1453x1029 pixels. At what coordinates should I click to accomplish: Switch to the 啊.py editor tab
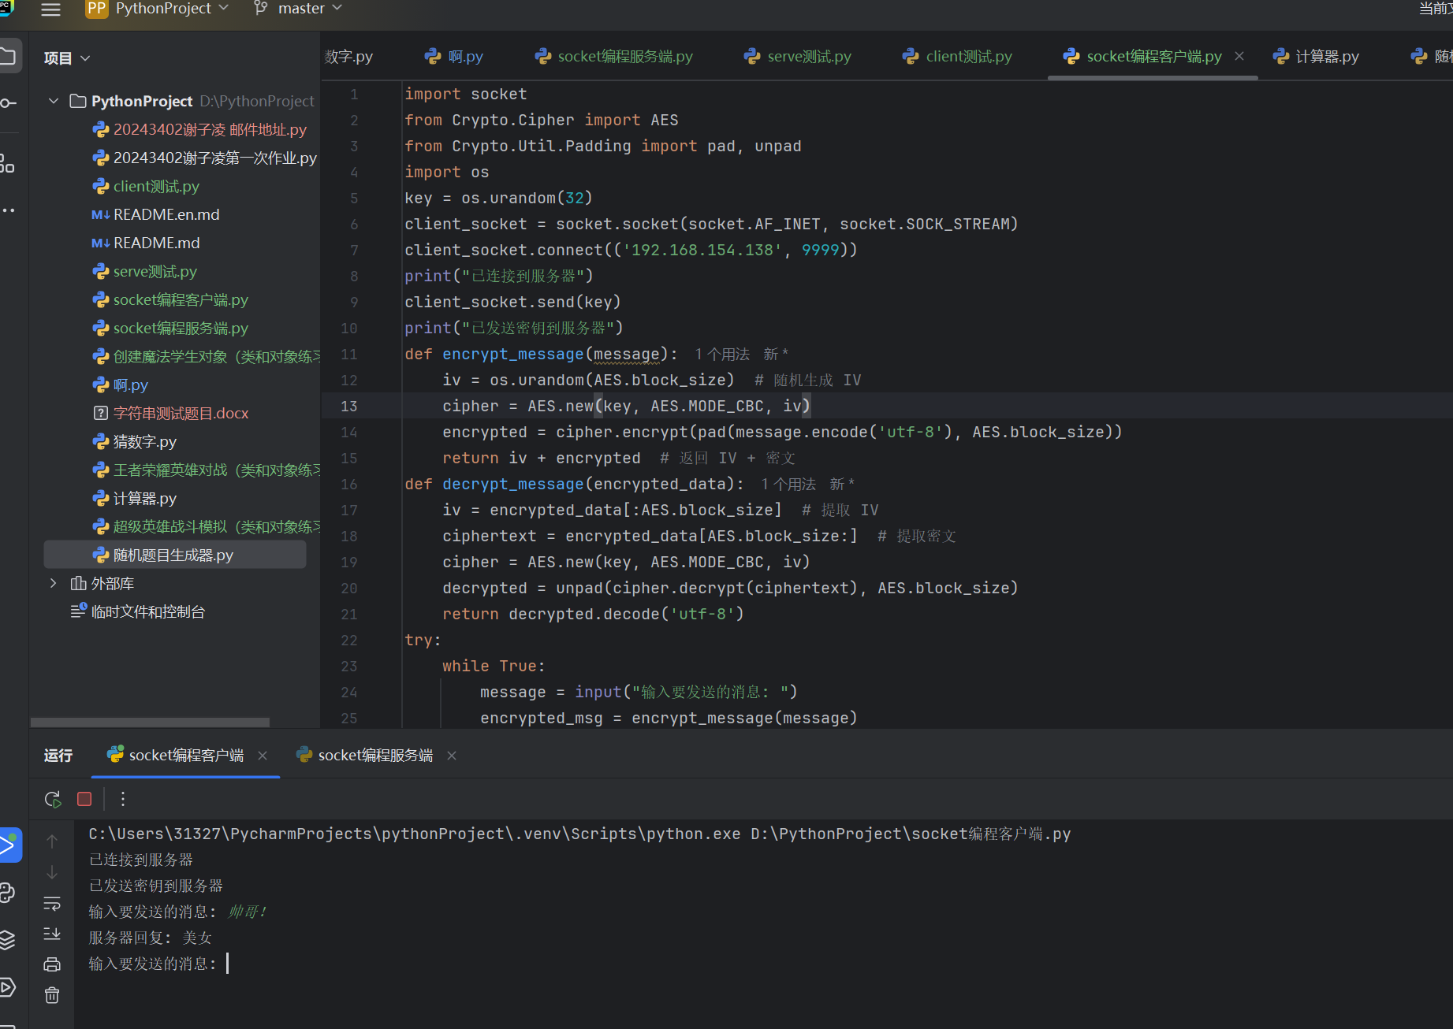[454, 56]
